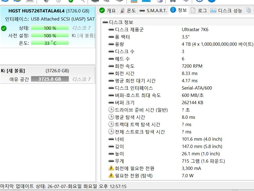Click the 147.0 mm (5.8 inch) depth value
This screenshot has height=191, width=254.
click(202, 146)
